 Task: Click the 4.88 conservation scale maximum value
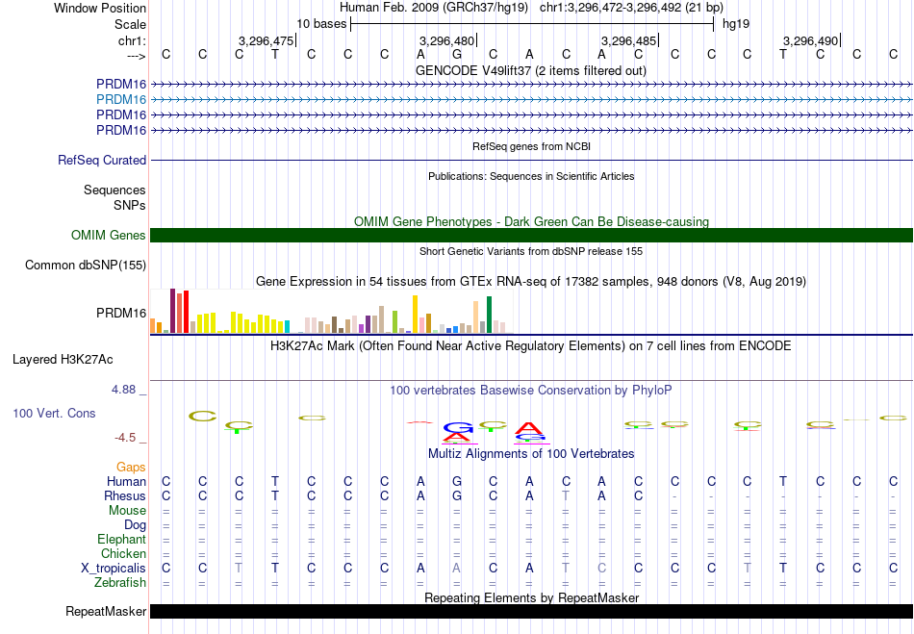[123, 390]
